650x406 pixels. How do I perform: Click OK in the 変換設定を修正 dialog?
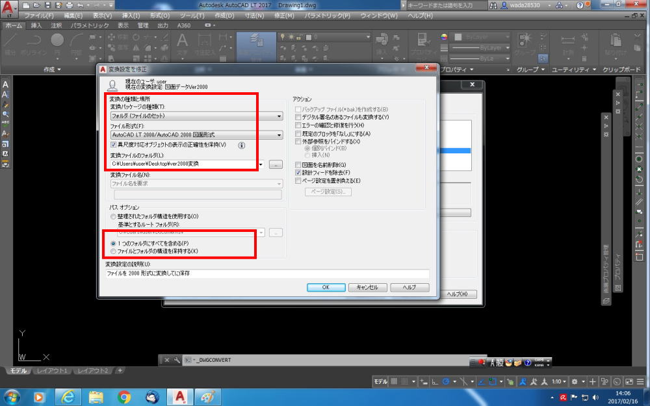pyautogui.click(x=326, y=287)
